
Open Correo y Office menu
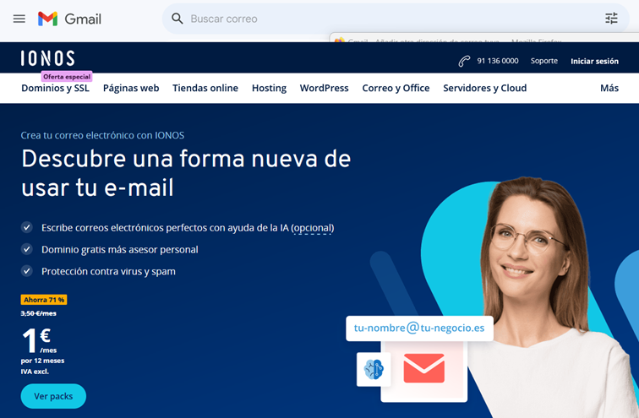(x=396, y=88)
